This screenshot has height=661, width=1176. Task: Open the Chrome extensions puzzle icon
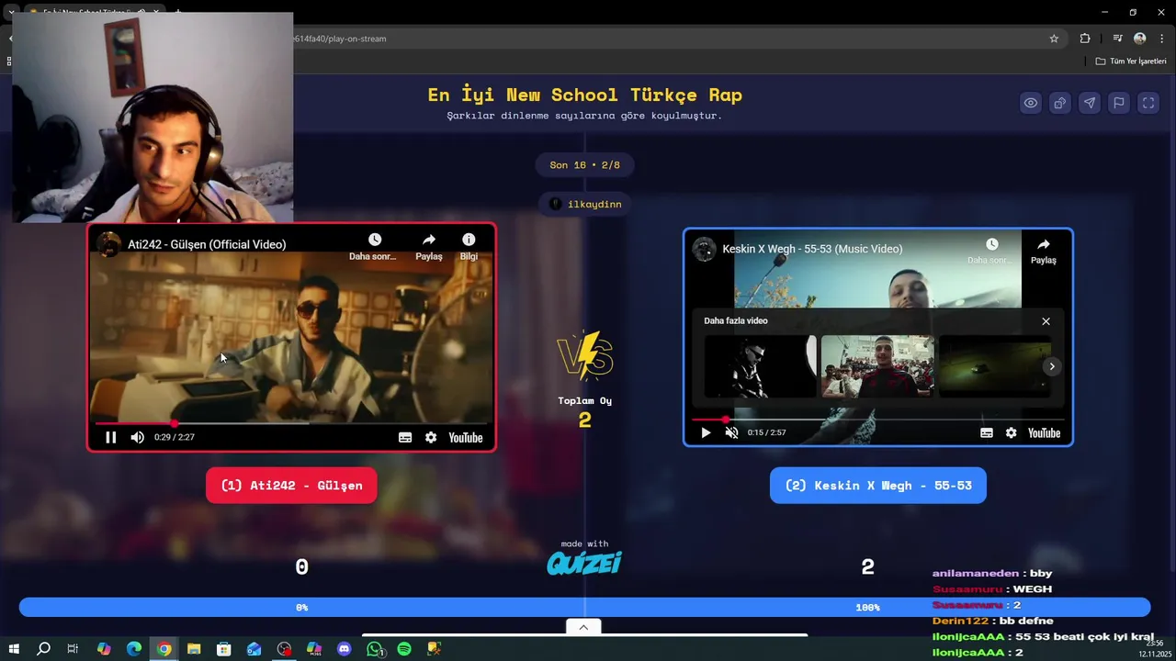click(1085, 39)
